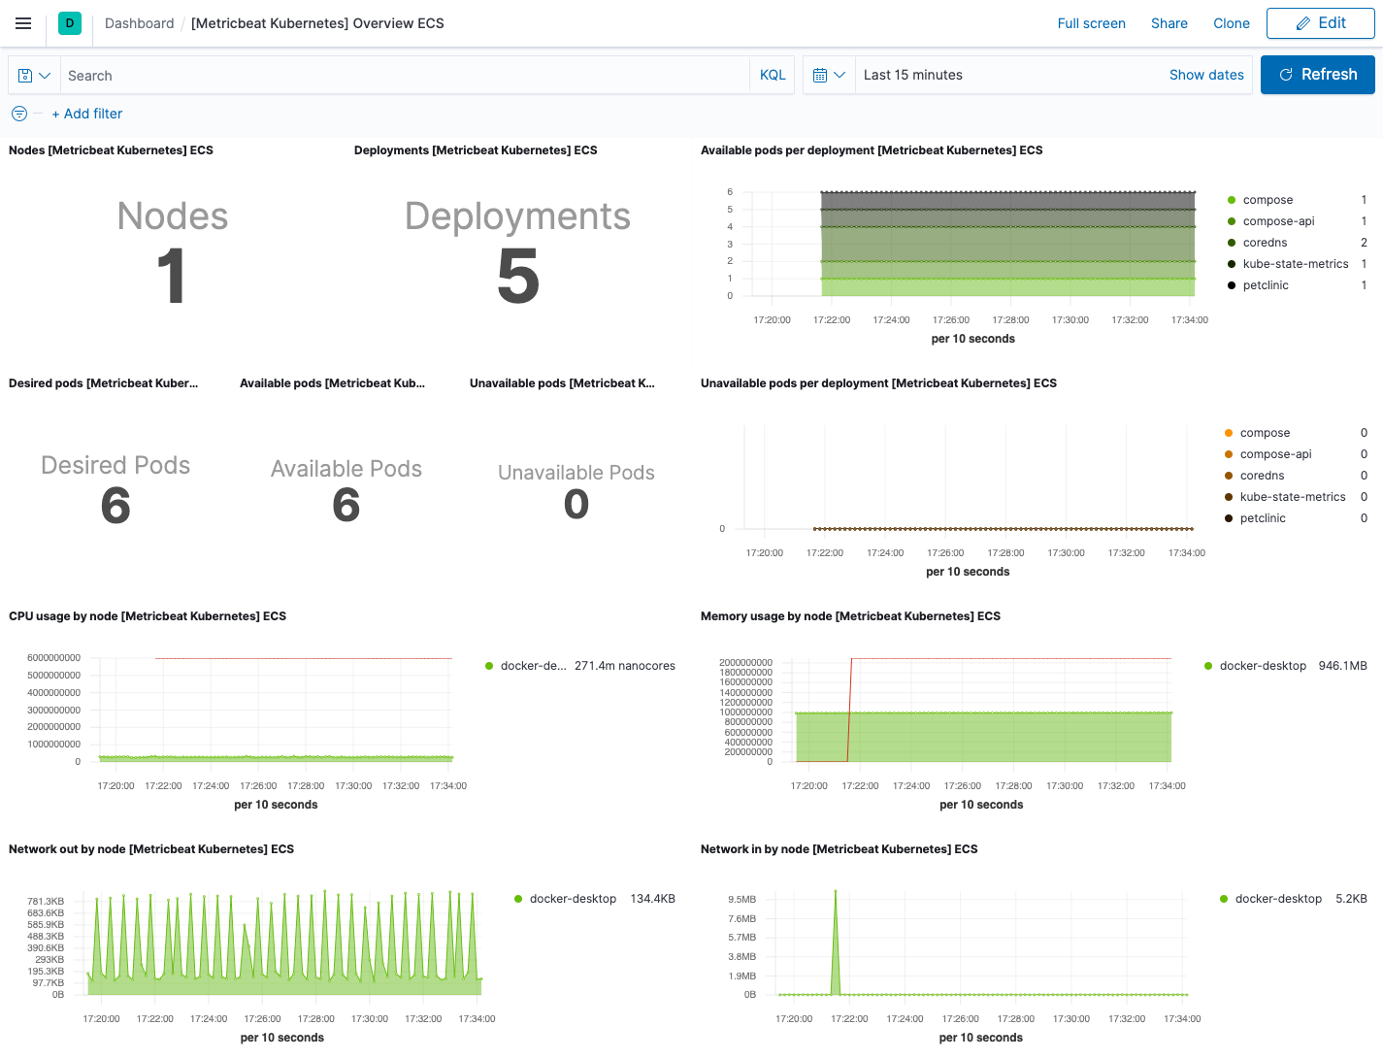
Task: Toggle coredns series in Available pods legend
Action: pyautogui.click(x=1265, y=242)
